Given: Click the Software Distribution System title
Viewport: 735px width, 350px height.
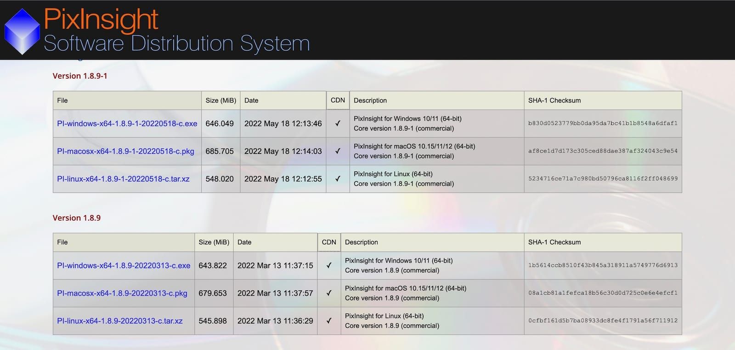Looking at the screenshot, I should [x=177, y=44].
